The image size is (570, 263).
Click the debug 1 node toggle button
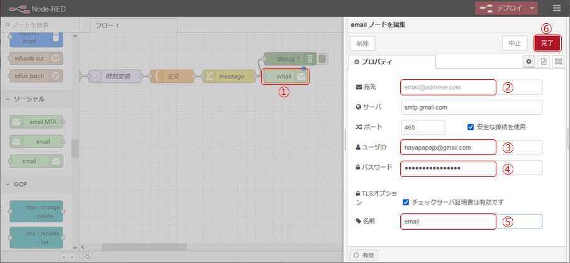322,58
